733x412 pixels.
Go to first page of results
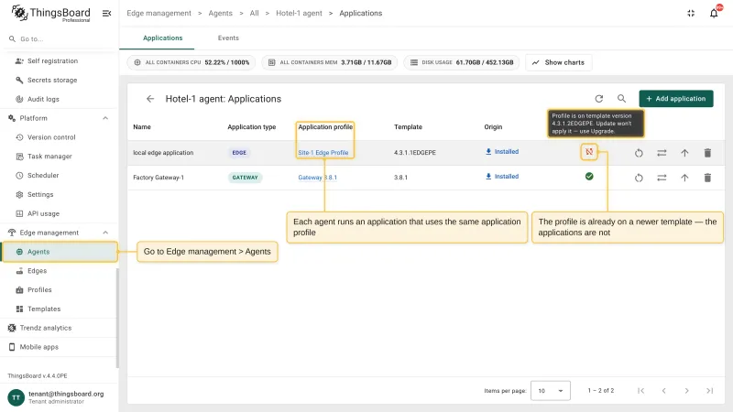pyautogui.click(x=640, y=391)
